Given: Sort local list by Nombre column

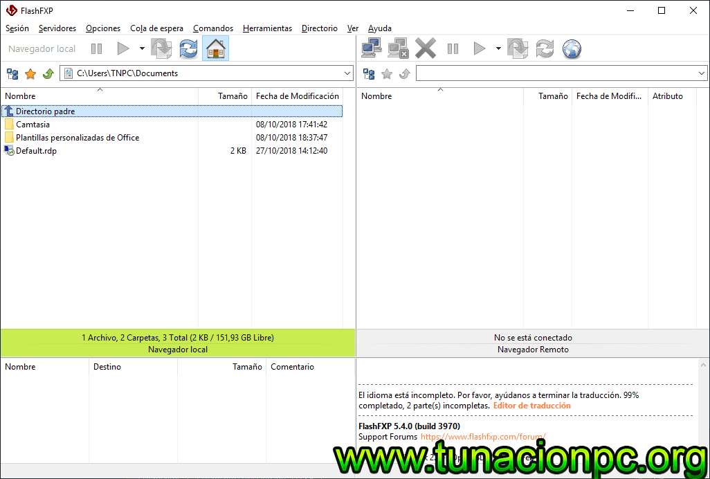Looking at the screenshot, I should [x=100, y=96].
